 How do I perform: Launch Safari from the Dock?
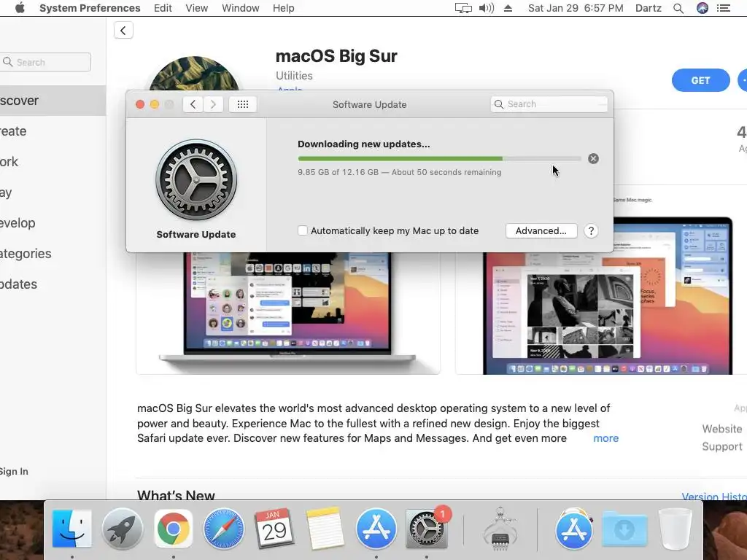point(224,529)
